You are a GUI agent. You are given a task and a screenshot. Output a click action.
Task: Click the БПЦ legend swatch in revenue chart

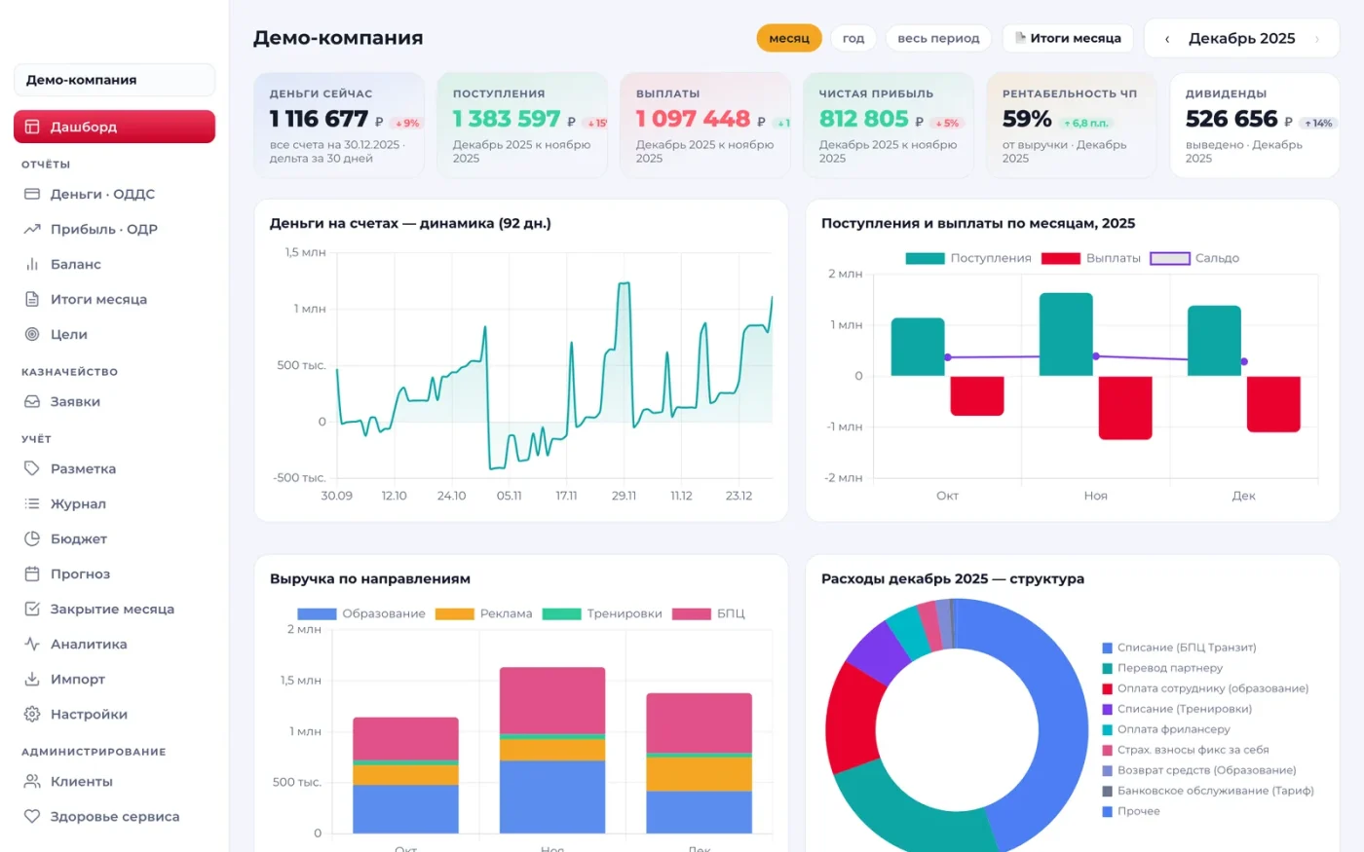click(691, 613)
